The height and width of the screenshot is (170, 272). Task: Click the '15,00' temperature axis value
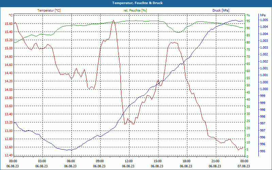(8, 48)
